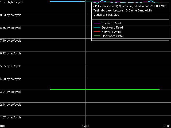The image size is (171, 128).
Task: Click the CPU Pentium M Dothan info line
Action: [x=130, y=6]
